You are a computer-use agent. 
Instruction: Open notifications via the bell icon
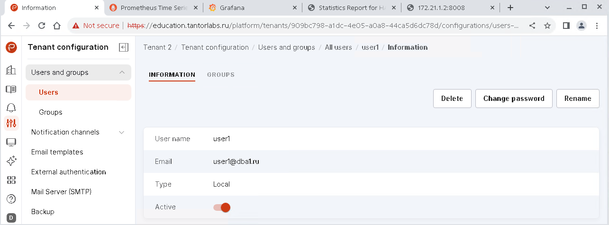(x=11, y=107)
